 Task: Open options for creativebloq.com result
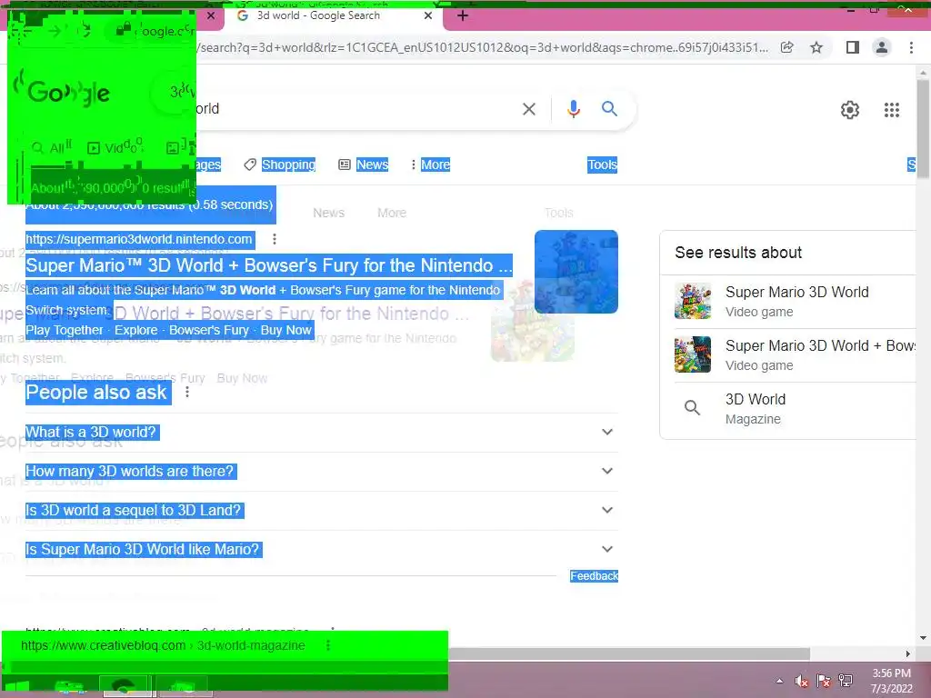(327, 645)
